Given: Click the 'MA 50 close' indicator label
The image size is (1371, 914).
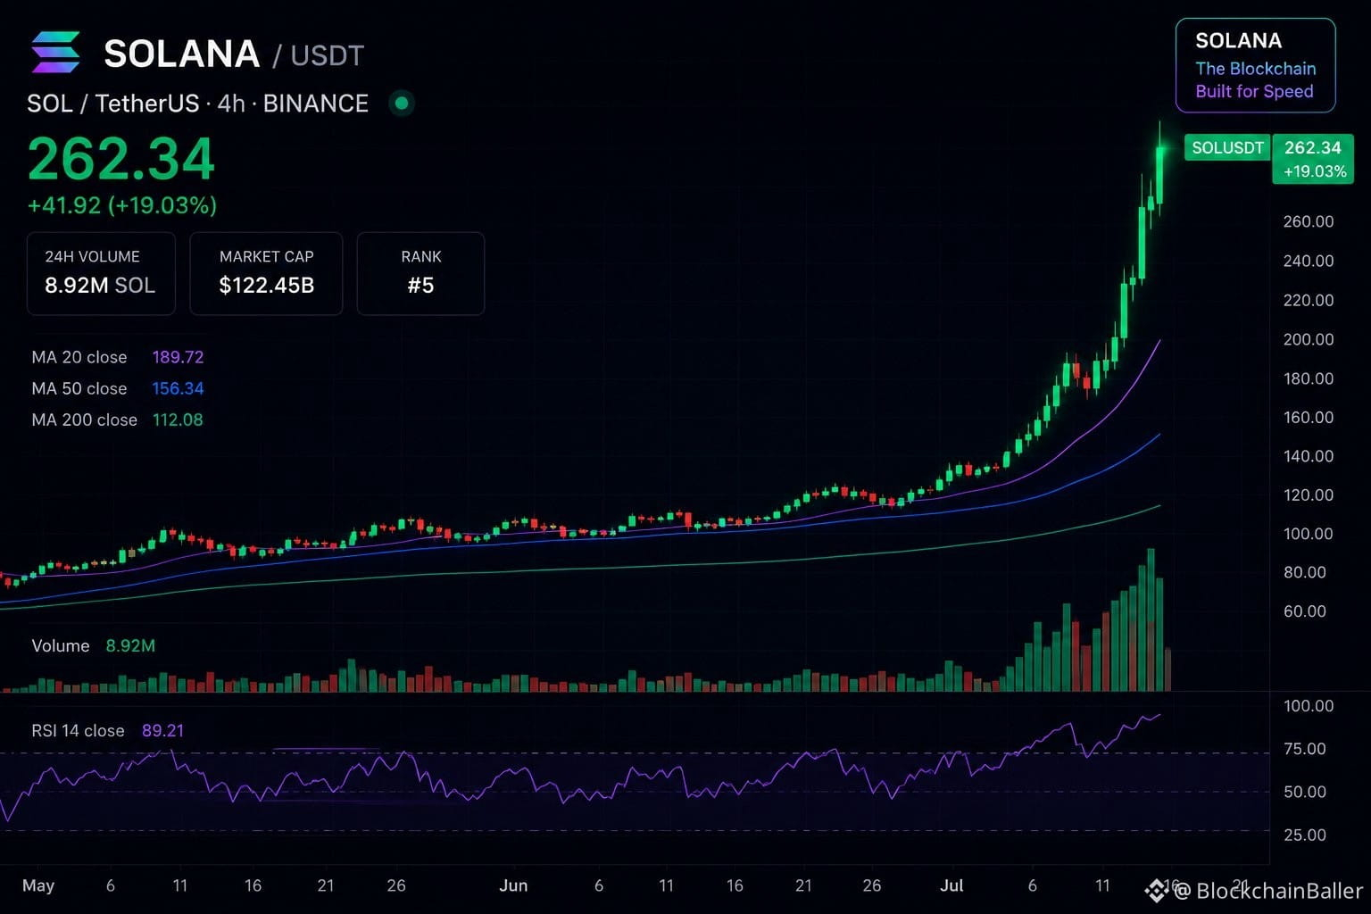Looking at the screenshot, I should [x=79, y=388].
